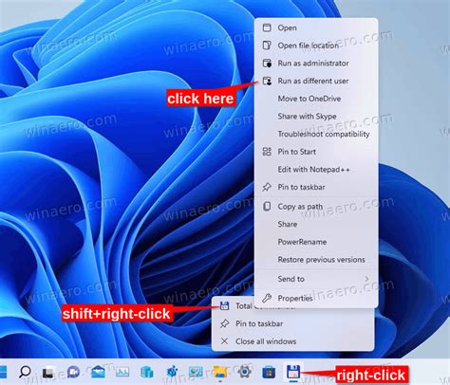Open the Mail envelope icon on taskbar
This screenshot has height=385, width=450.
click(x=98, y=372)
